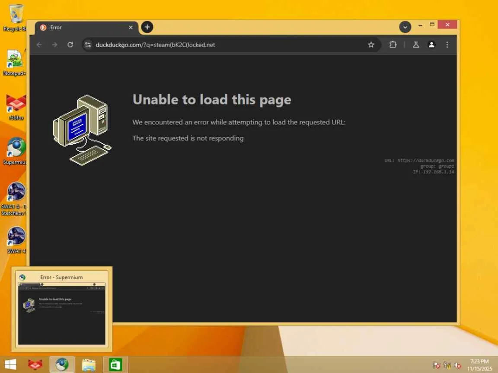Viewport: 498px width, 373px height.
Task: Open the Notepad++ desktop shortcut
Action: (x=14, y=63)
